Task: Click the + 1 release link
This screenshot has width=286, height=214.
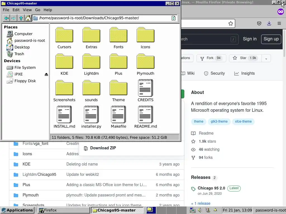Action: coord(201,203)
